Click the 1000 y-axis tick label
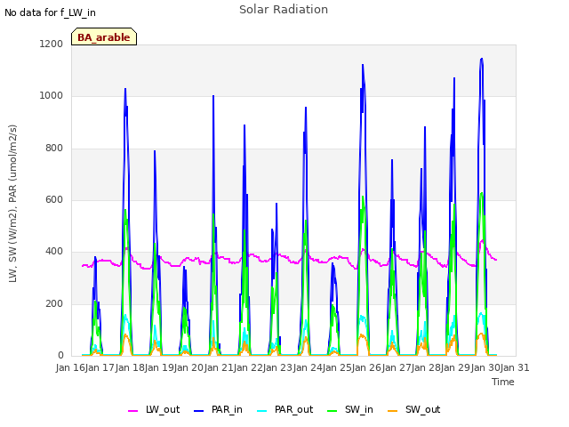This screenshot has height=427, width=569. tap(52, 96)
